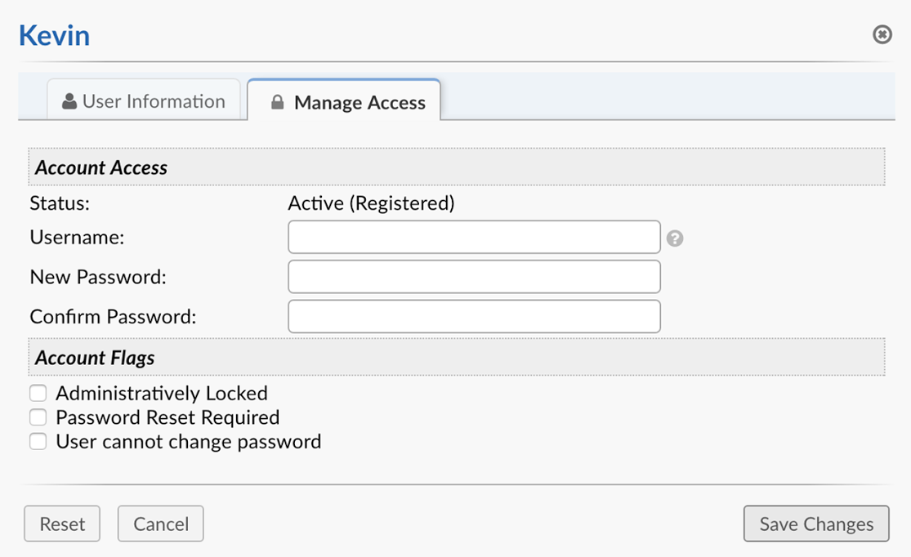Click the Account Flags section header
911x557 pixels.
pyautogui.click(x=94, y=358)
